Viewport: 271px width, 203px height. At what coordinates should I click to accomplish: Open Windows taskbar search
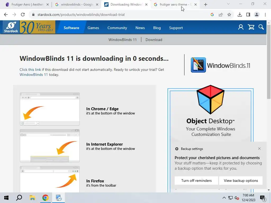coord(19,198)
